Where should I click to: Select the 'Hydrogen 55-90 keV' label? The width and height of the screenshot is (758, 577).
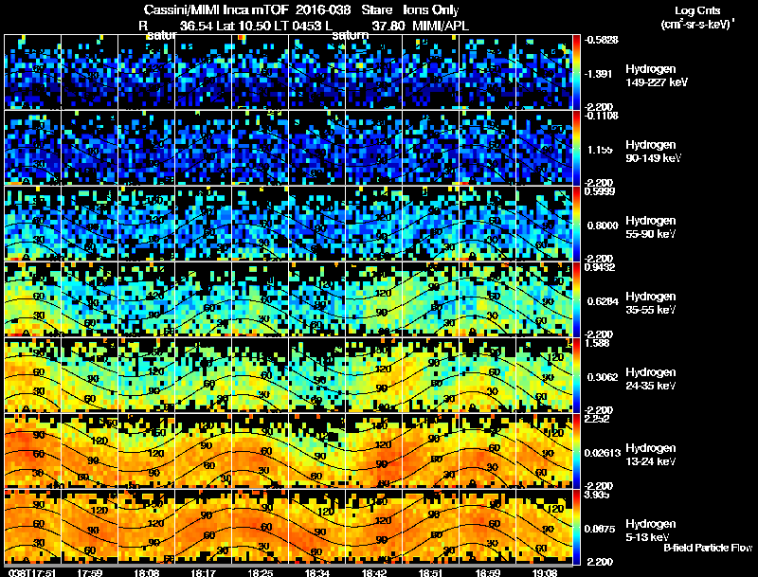pos(651,227)
